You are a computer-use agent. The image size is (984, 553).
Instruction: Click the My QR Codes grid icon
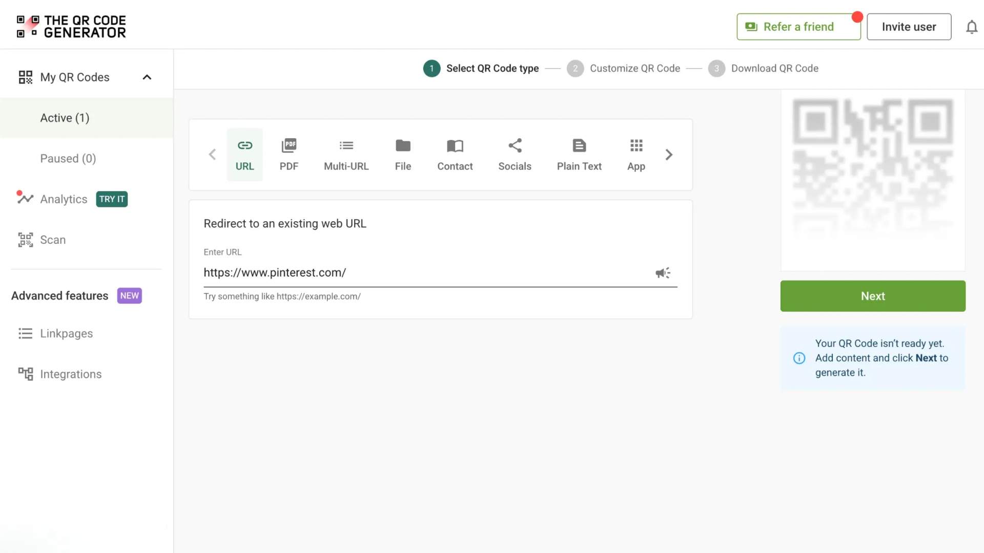[x=25, y=77]
